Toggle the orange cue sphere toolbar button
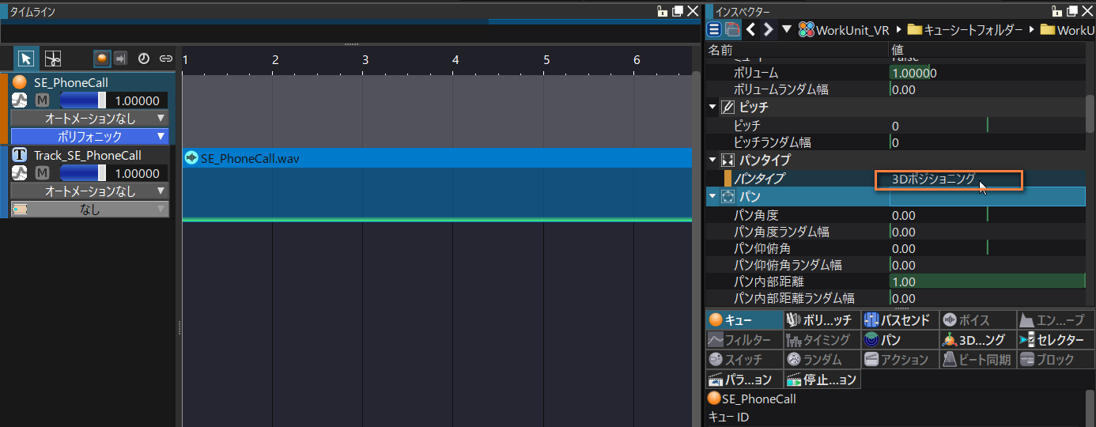This screenshot has width=1096, height=427. [102, 59]
